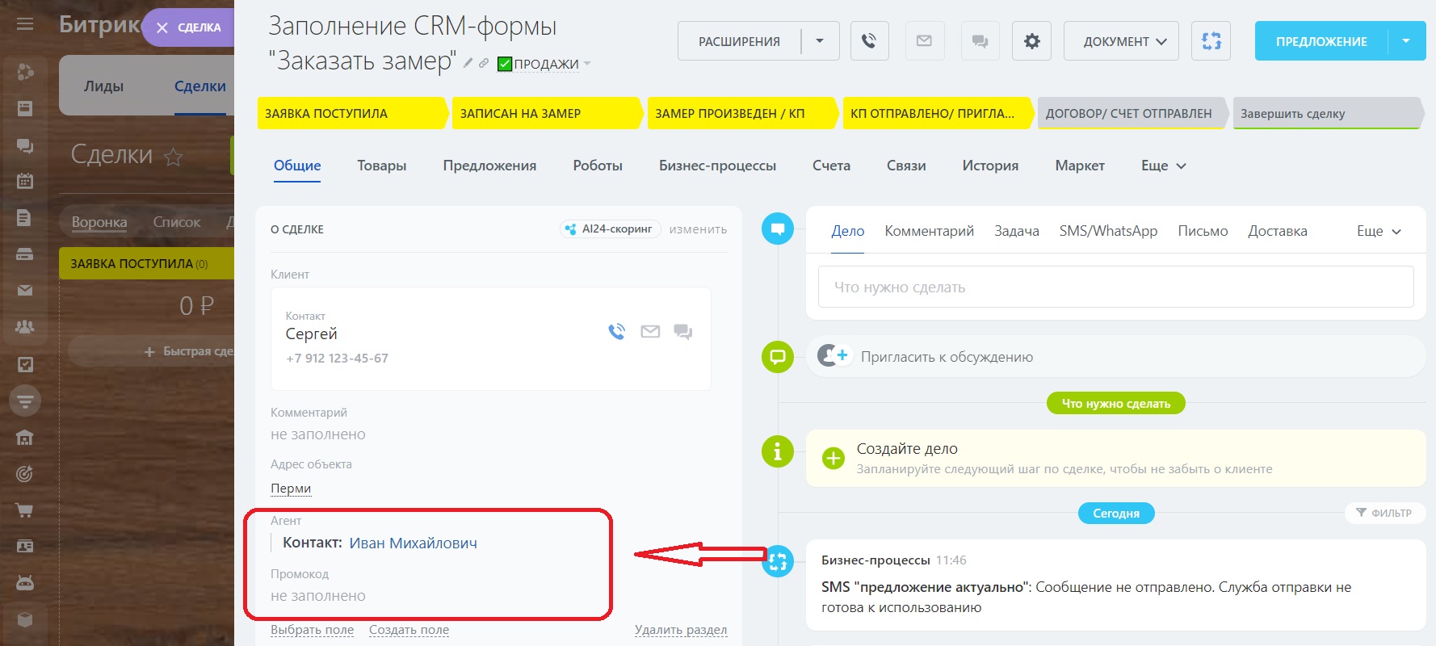
Task: Call contact Сергей using phone icon
Action: point(617,332)
